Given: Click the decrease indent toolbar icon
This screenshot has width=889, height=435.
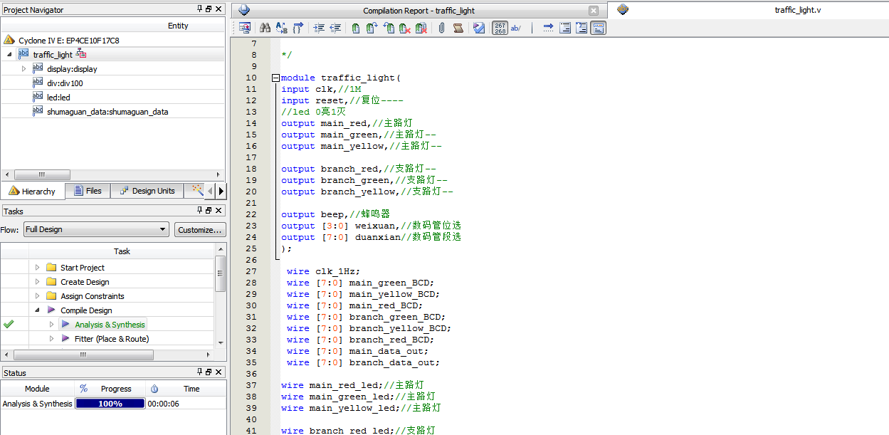Looking at the screenshot, I should [x=335, y=28].
